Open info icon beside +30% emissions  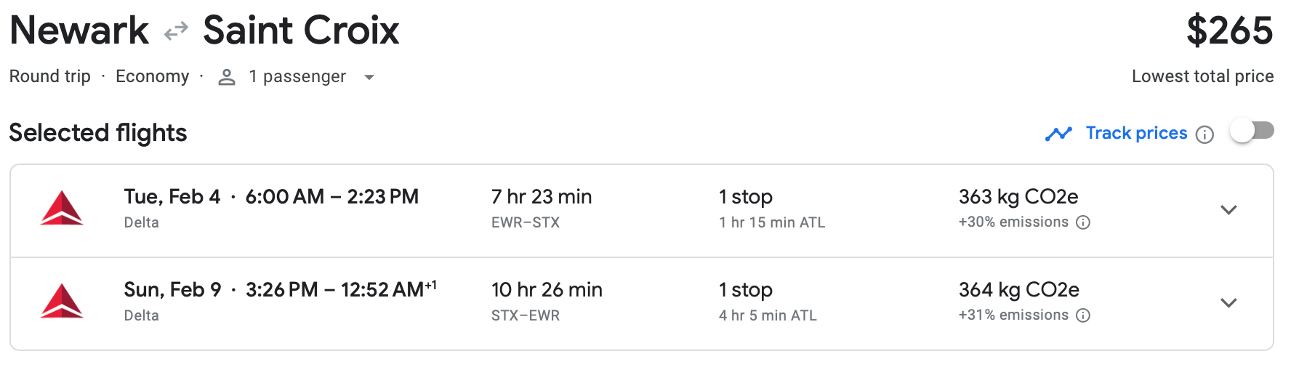1083,222
